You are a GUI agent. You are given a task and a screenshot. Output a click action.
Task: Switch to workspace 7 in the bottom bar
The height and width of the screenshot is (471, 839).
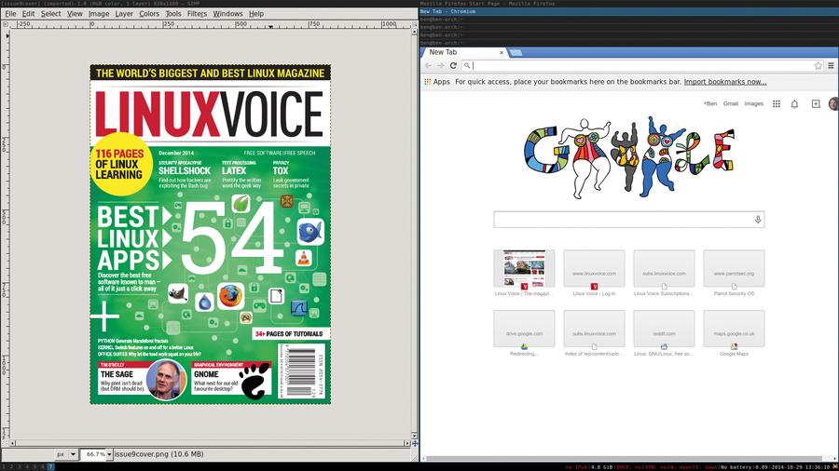coord(51,466)
